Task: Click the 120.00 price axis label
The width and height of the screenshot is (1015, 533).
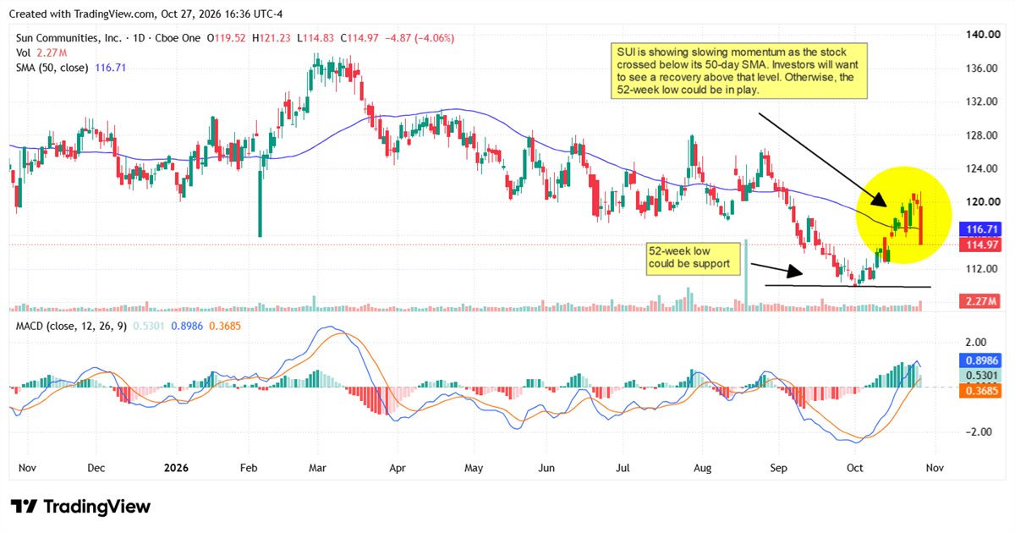Action: pos(982,202)
